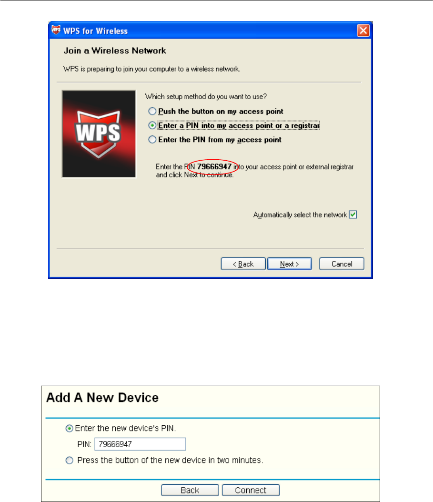This screenshot has width=433, height=502.
Task: Click Next > to continue the wizard
Action: (290, 264)
